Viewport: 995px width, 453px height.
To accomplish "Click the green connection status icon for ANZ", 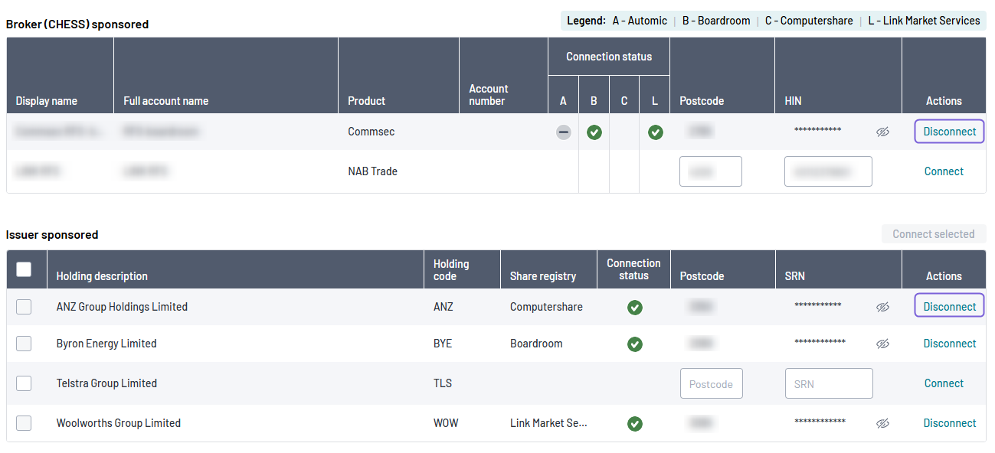I will (x=634, y=307).
